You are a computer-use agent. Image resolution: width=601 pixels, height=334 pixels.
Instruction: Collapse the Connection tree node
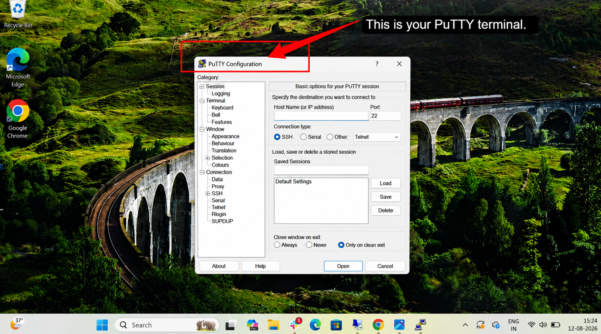[202, 172]
